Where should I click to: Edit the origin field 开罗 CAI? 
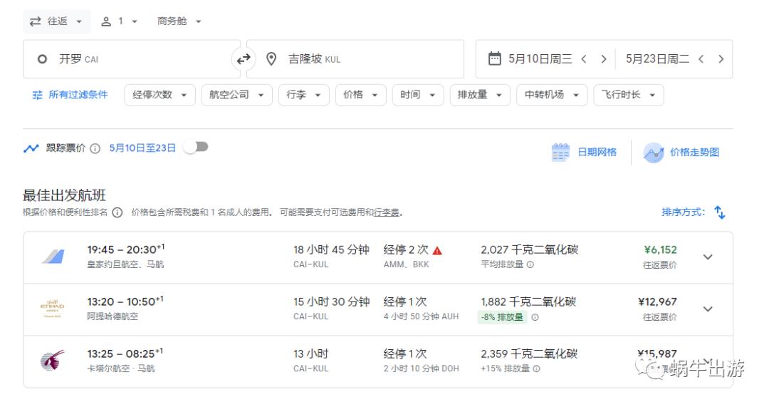click(132, 59)
